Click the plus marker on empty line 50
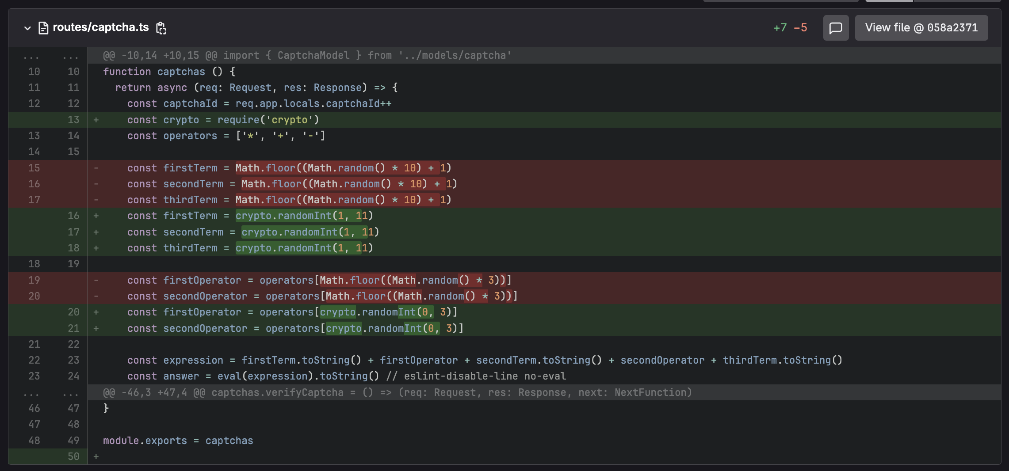Screen dimensions: 1009x471 tap(96, 456)
